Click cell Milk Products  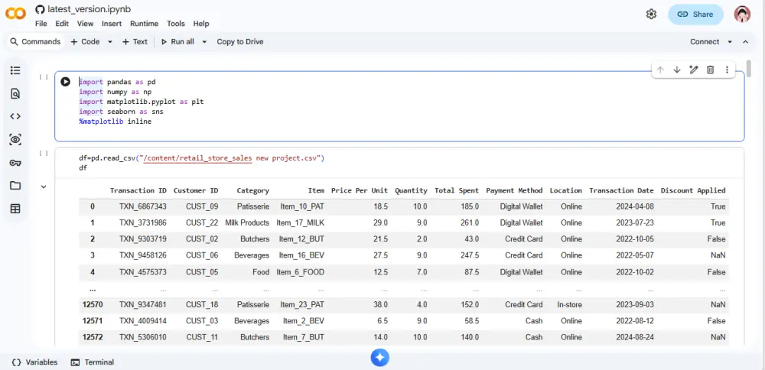coord(247,222)
